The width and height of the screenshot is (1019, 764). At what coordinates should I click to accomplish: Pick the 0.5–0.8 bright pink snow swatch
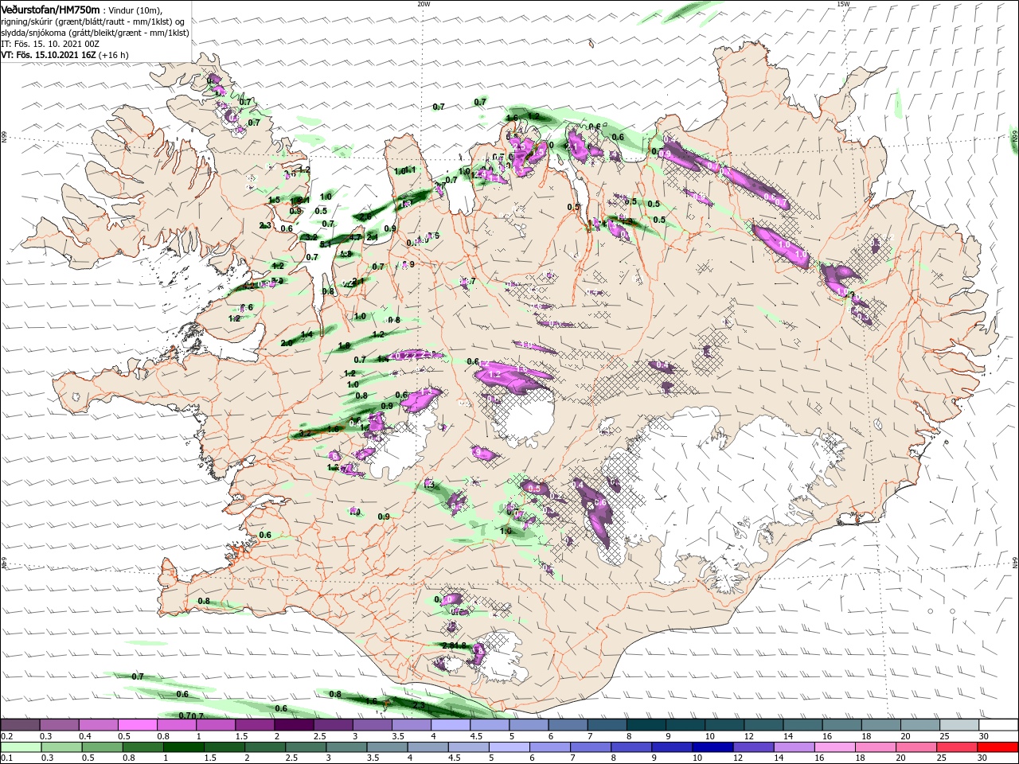(x=137, y=725)
